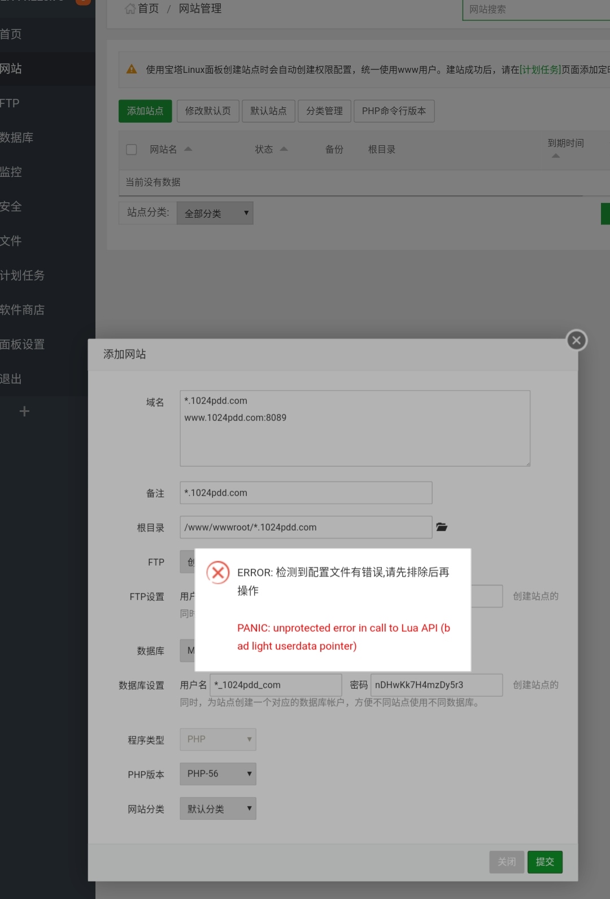610x899 pixels.
Task: Go to 软件商店 in the sidebar
Action: pos(23,310)
